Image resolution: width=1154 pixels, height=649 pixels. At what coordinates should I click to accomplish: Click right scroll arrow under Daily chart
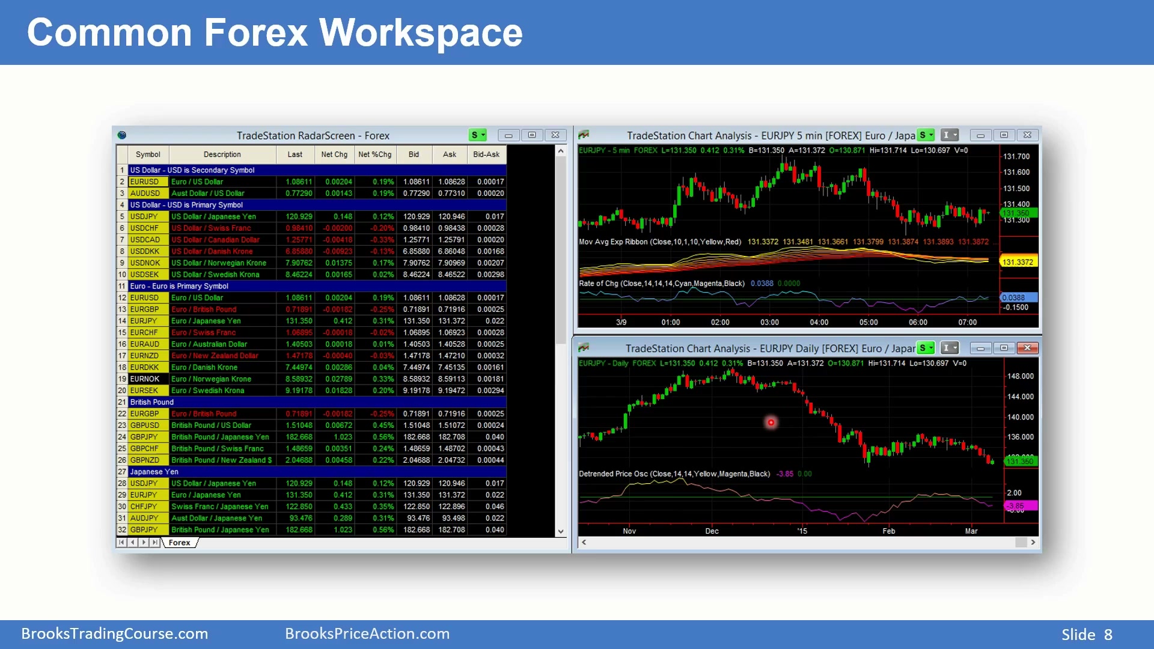point(1033,542)
